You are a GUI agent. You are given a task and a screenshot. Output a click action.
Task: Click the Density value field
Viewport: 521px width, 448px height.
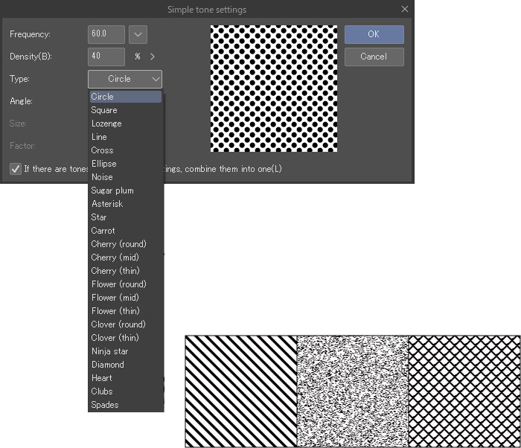(x=106, y=57)
